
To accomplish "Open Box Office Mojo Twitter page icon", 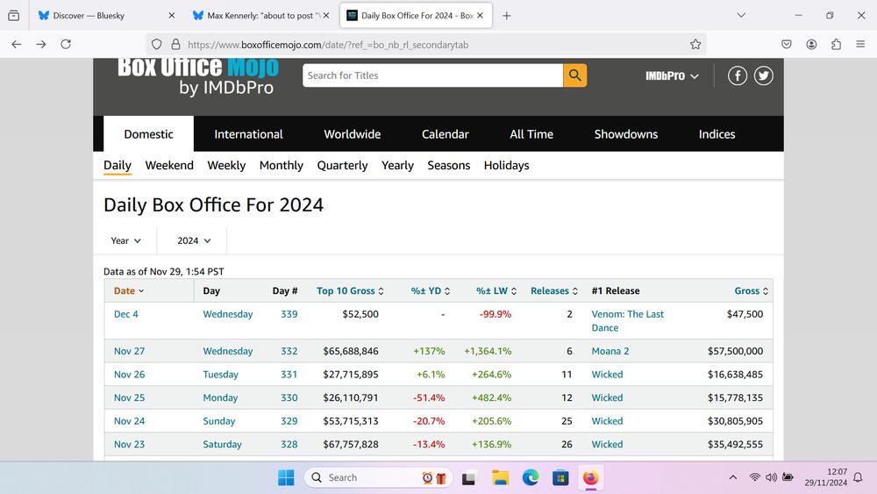I will click(764, 75).
